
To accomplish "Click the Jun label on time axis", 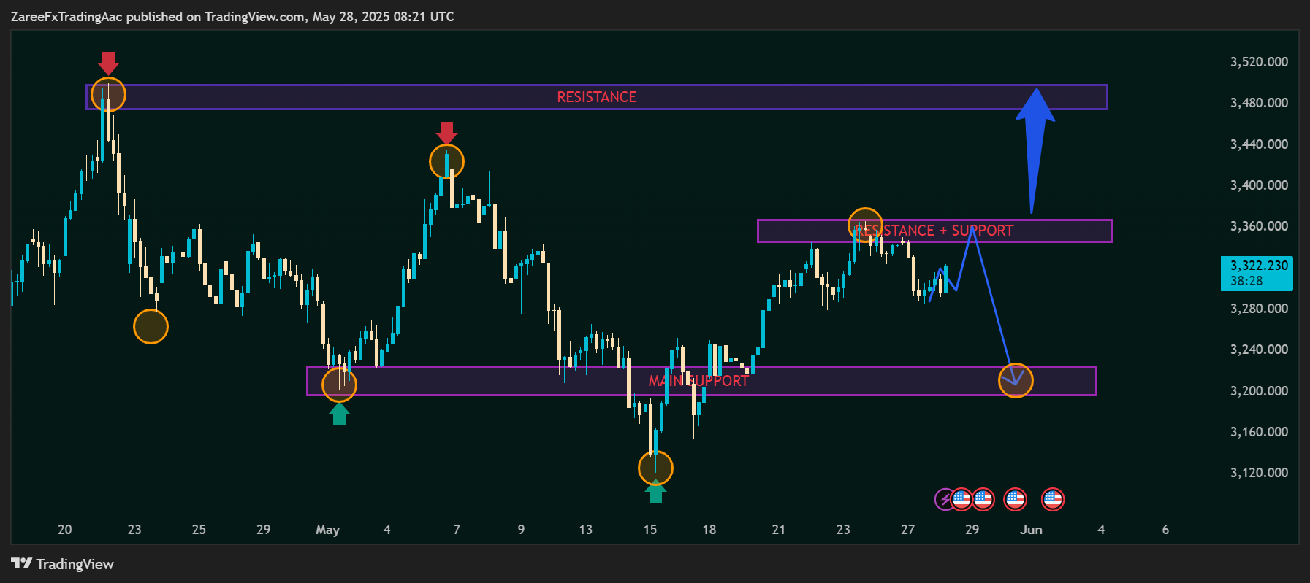I will click(1031, 530).
